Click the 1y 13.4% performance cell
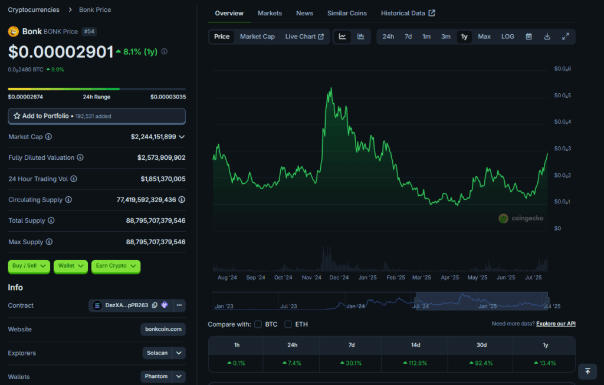 pyautogui.click(x=544, y=363)
